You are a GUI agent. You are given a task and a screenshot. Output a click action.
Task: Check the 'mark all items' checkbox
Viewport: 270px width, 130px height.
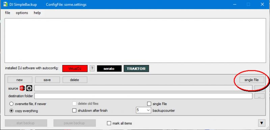pos(109,123)
